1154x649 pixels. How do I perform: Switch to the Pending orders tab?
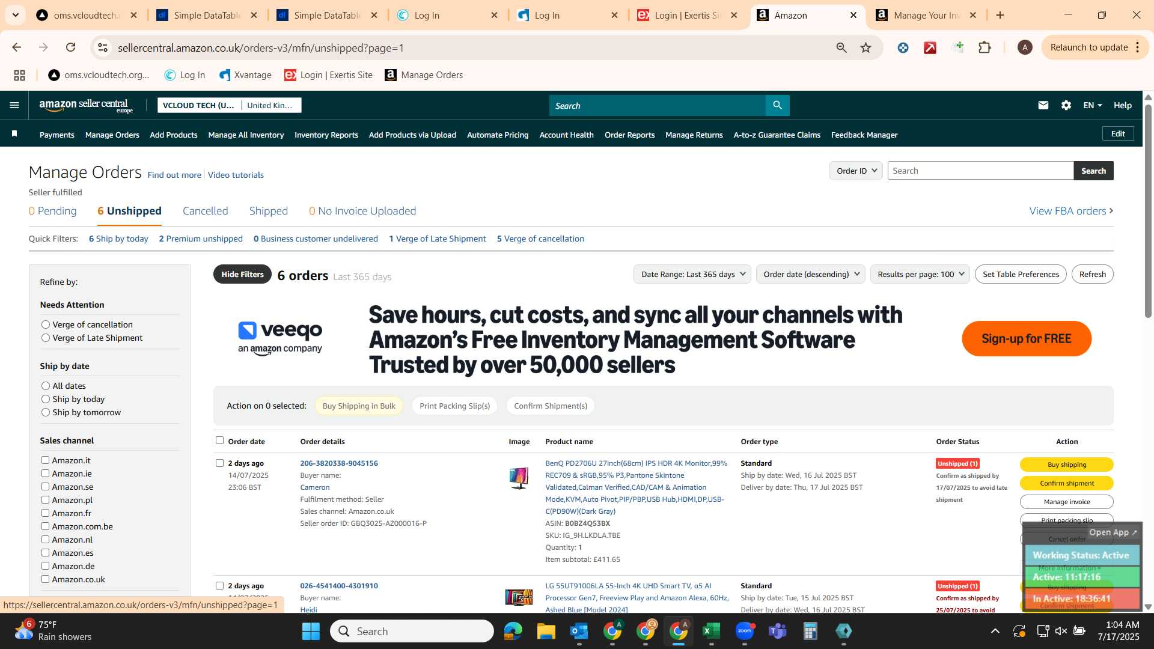pos(53,211)
